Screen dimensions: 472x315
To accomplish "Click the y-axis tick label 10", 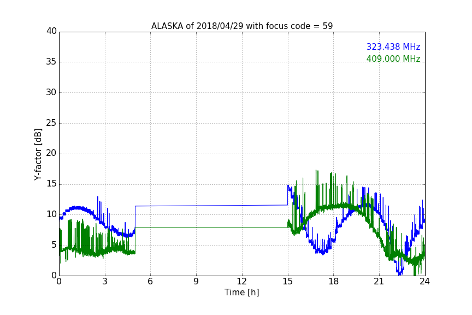I will point(51,214).
